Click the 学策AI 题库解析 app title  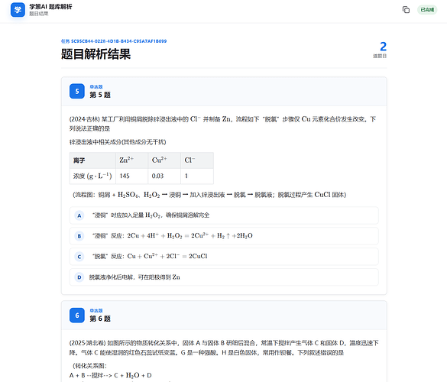tap(50, 7)
